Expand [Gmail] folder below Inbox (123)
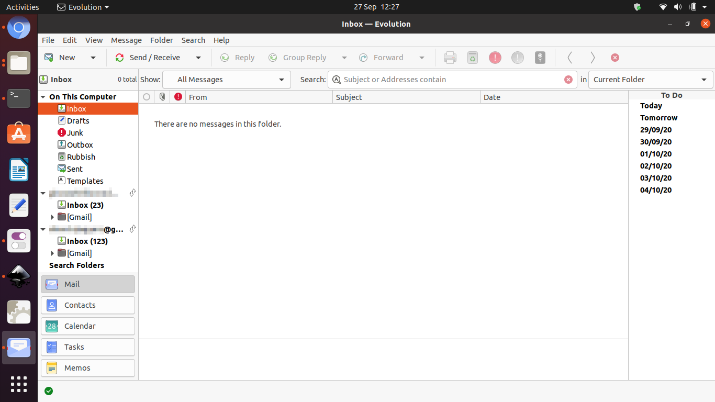Screen dimensions: 715x402 coord(52,253)
